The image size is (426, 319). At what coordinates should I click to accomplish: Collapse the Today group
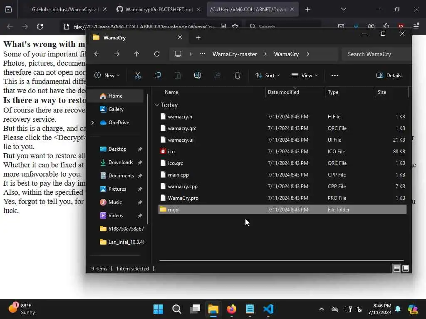click(x=157, y=105)
